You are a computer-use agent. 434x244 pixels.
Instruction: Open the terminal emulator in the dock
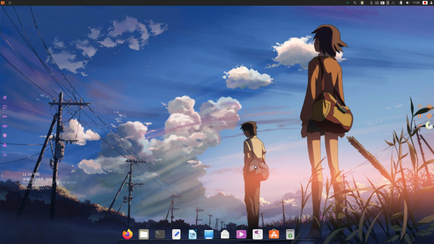[159, 233]
